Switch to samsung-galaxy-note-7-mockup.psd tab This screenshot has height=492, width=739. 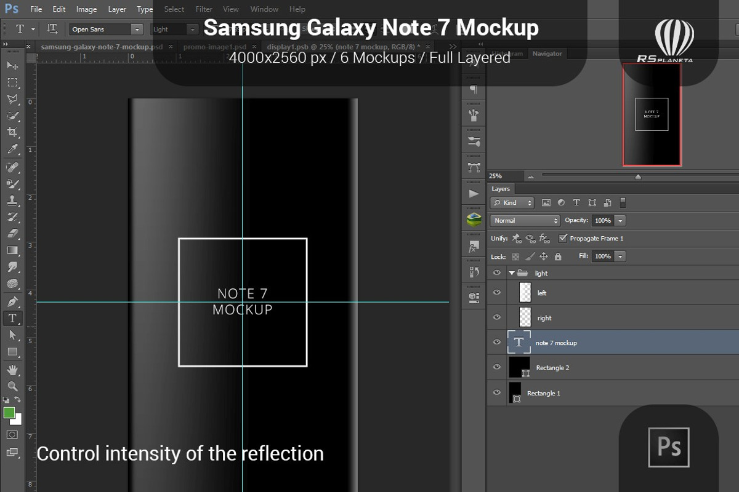pyautogui.click(x=102, y=47)
